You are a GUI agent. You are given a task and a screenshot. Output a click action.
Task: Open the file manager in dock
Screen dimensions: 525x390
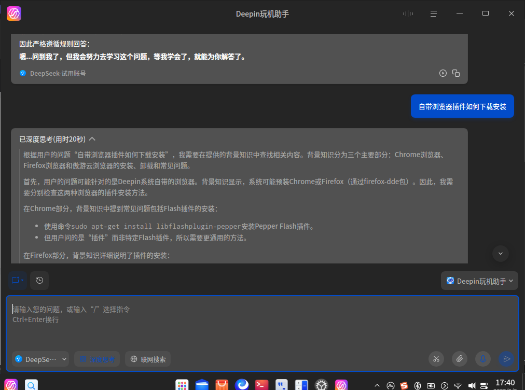(x=202, y=385)
